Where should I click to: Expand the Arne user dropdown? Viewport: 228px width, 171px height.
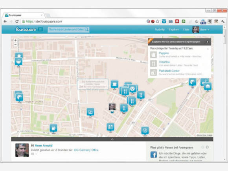pyautogui.click(x=204, y=29)
